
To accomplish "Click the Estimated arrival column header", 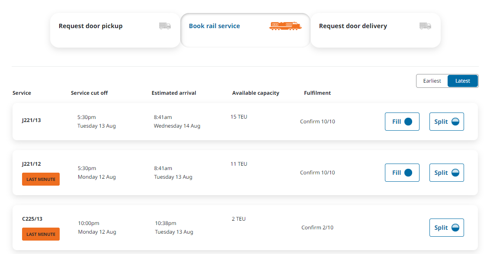I will tap(174, 93).
